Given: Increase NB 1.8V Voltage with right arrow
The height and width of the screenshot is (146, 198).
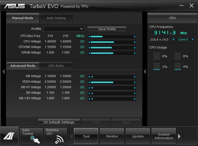Looking at the screenshot, I should click(135, 99).
